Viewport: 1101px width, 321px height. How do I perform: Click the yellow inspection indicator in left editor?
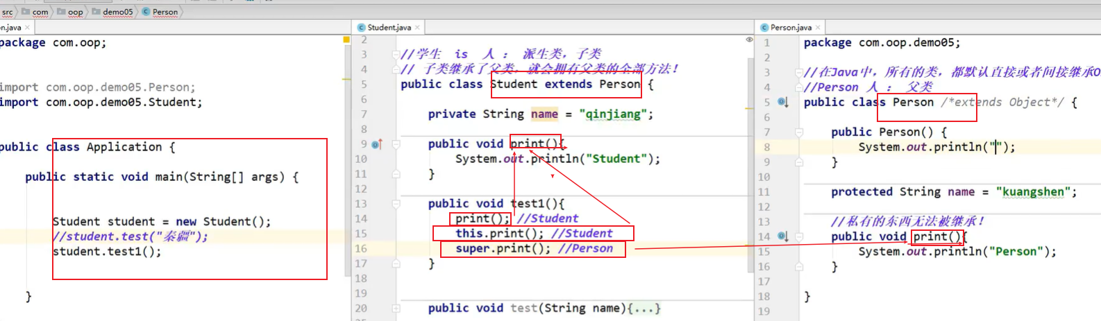point(346,40)
